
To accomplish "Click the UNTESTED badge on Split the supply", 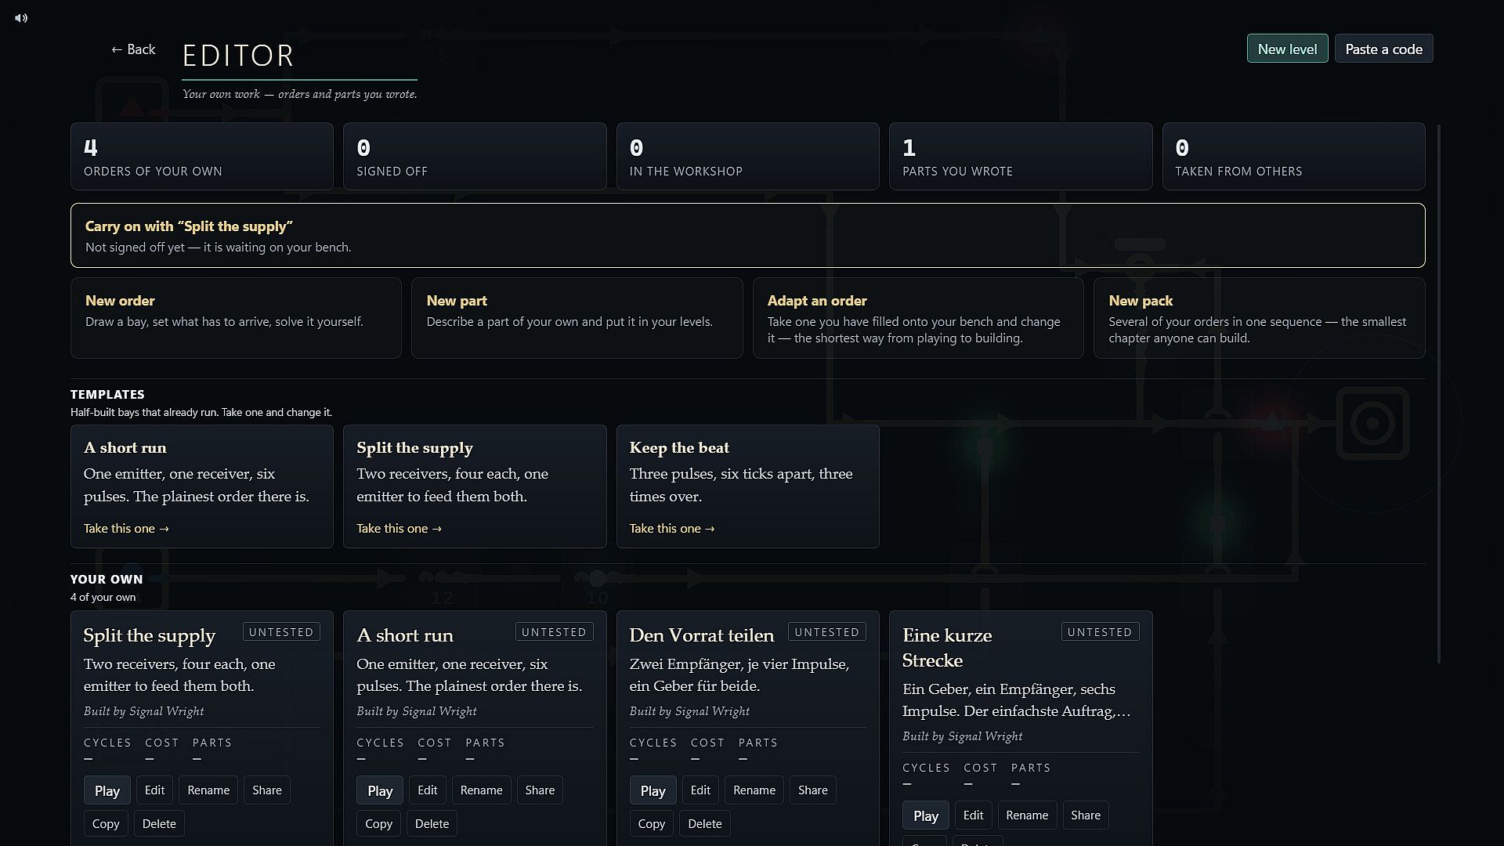I will coord(281,632).
